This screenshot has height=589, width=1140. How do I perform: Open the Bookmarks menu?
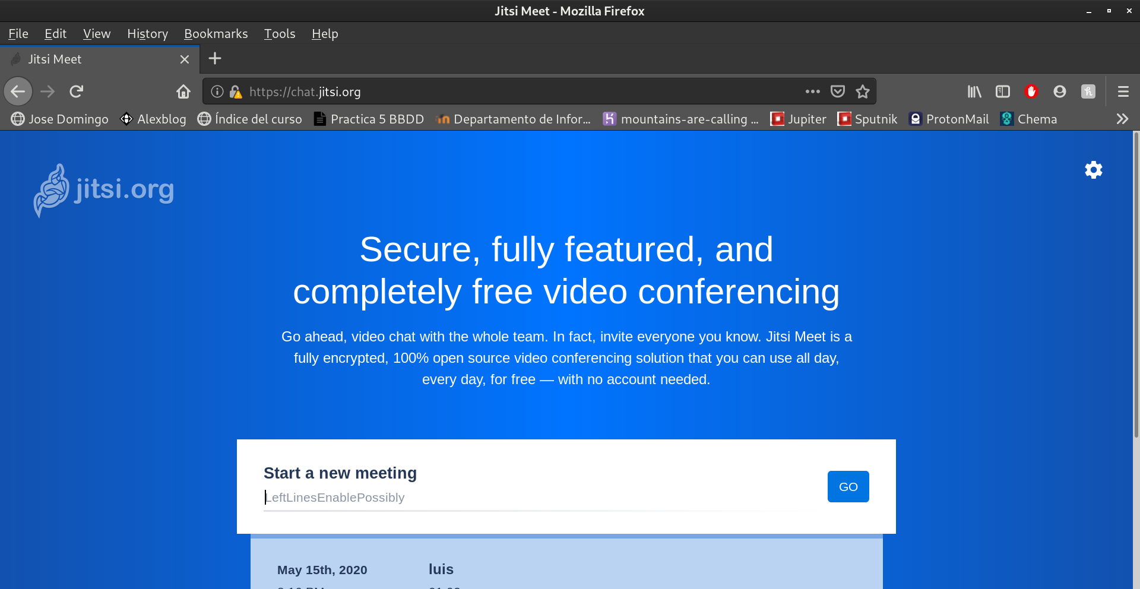(x=216, y=34)
